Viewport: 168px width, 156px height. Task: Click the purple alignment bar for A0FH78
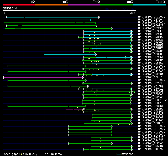[x=43, y=77]
